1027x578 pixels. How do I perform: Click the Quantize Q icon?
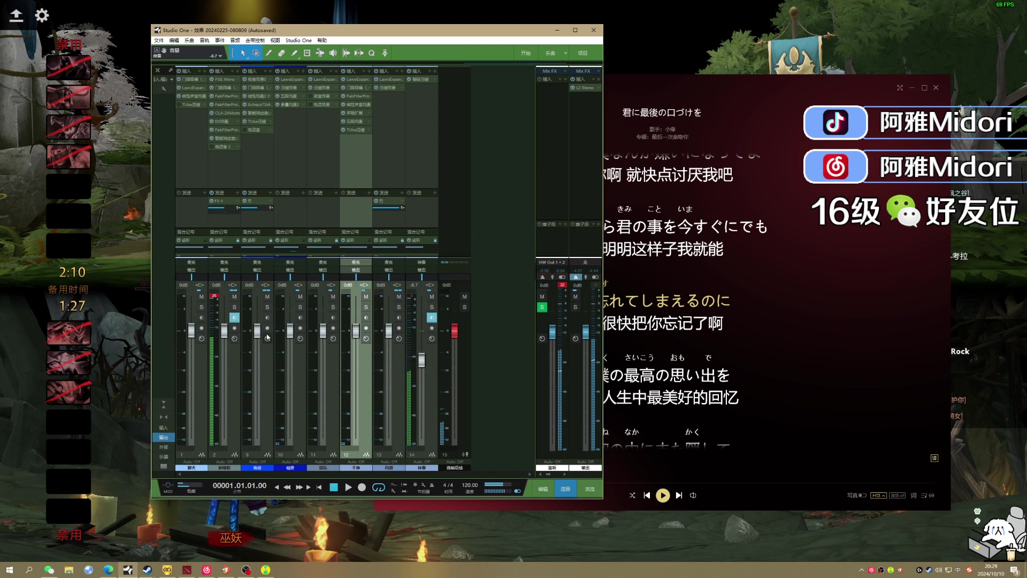(x=372, y=53)
